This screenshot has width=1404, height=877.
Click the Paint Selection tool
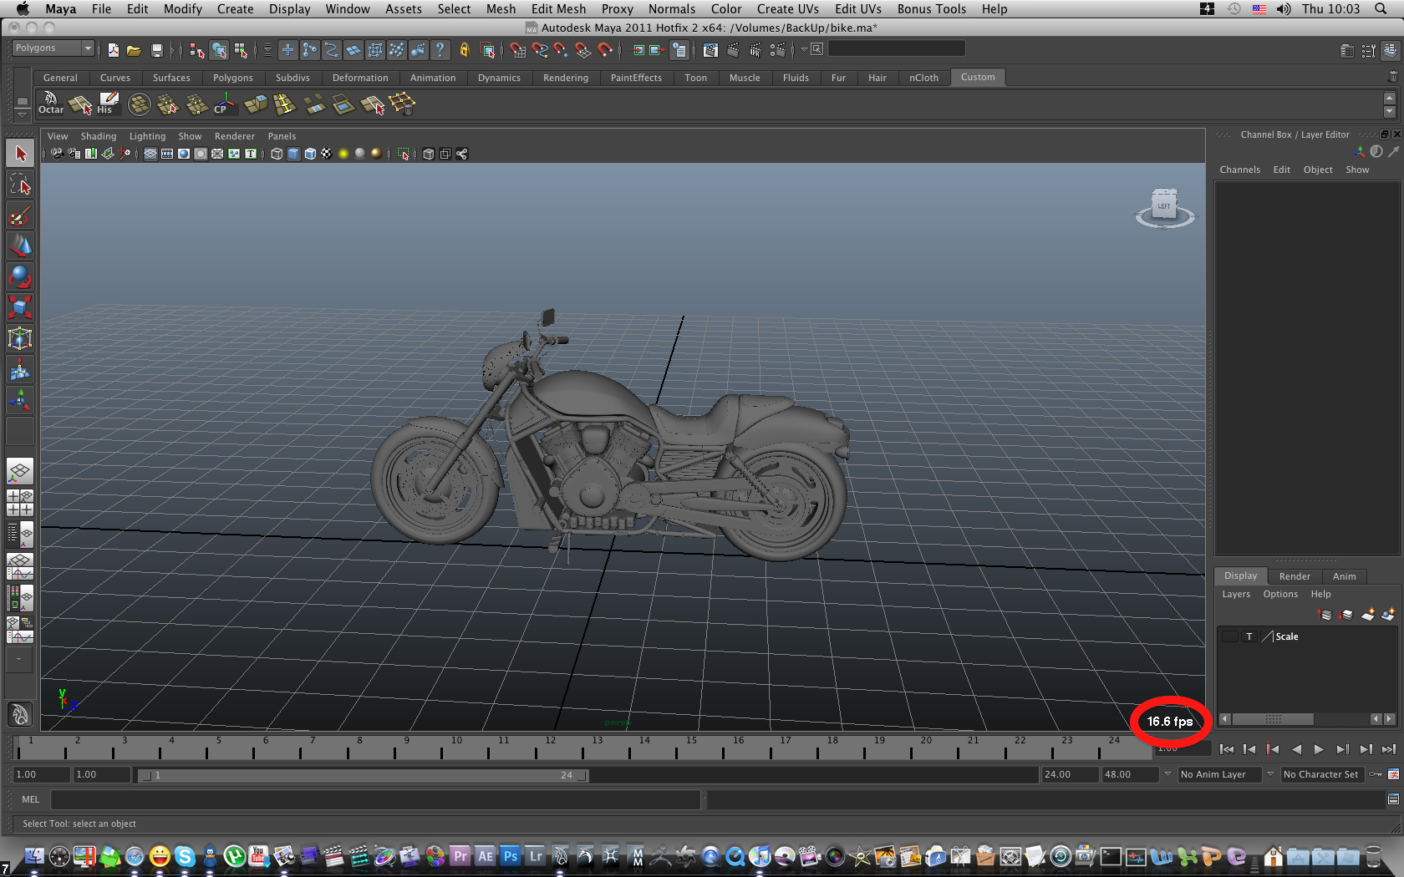[x=20, y=215]
